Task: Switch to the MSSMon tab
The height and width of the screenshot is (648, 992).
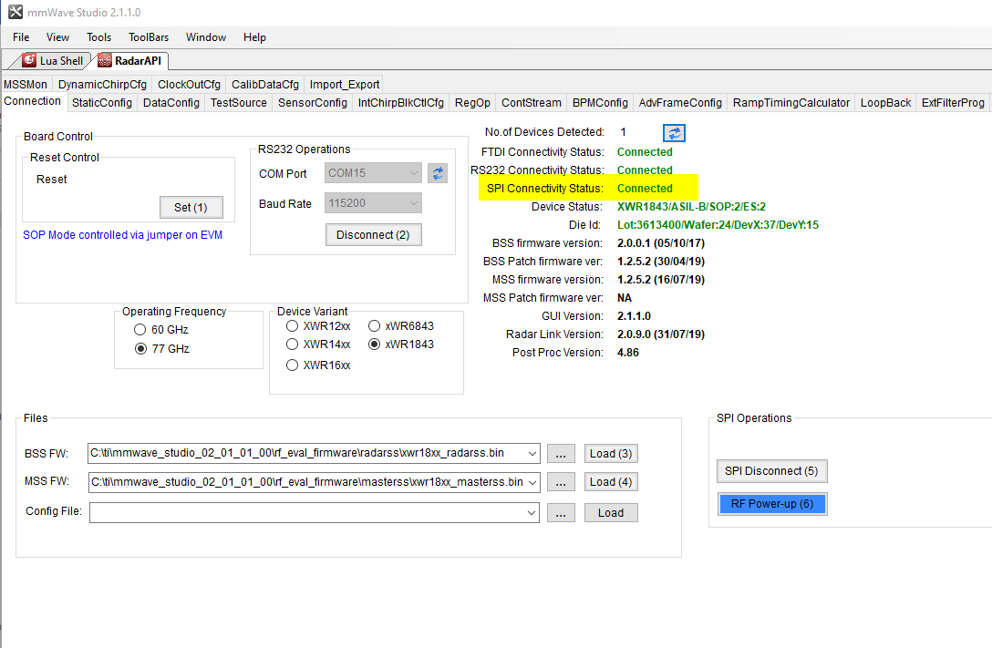Action: (x=26, y=84)
